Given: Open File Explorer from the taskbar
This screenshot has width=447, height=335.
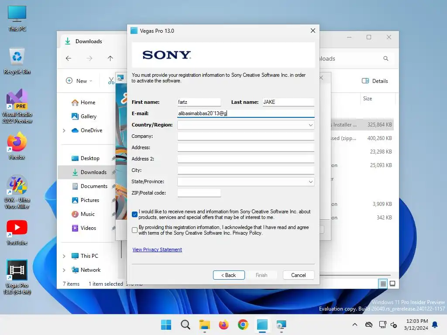Looking at the screenshot, I should click(204, 325).
